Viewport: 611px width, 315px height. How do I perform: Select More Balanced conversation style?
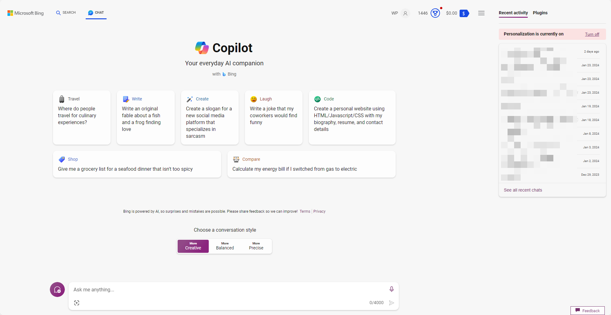225,246
